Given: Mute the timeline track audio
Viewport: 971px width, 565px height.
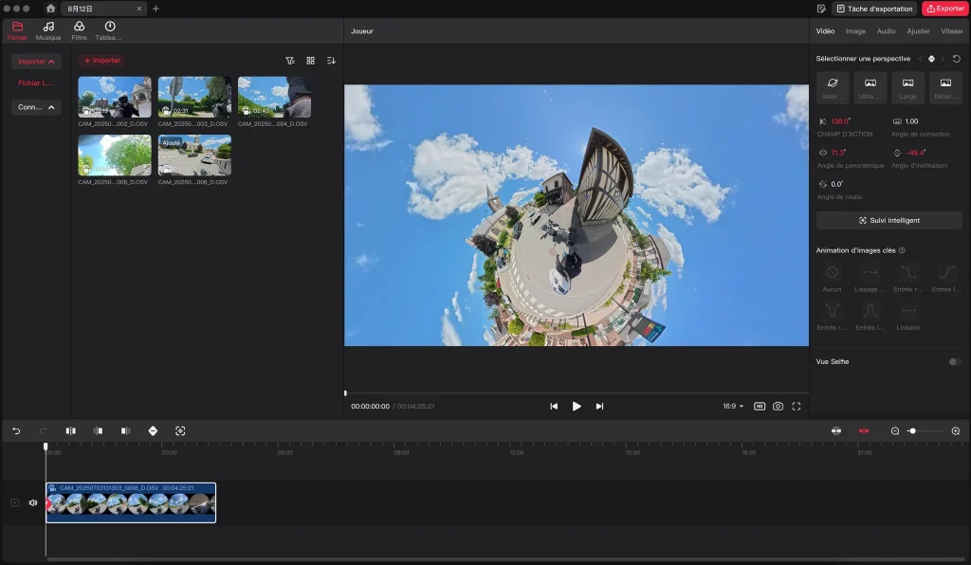Looking at the screenshot, I should point(33,502).
